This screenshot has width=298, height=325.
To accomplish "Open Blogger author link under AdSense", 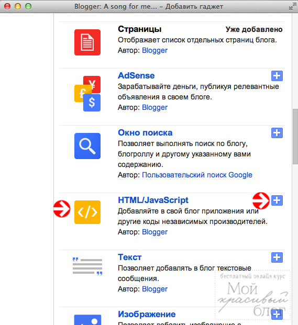I will click(x=154, y=107).
